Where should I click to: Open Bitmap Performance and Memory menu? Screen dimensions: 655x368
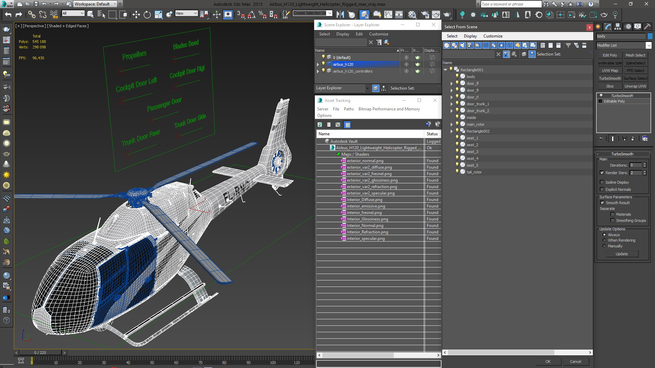click(x=389, y=109)
